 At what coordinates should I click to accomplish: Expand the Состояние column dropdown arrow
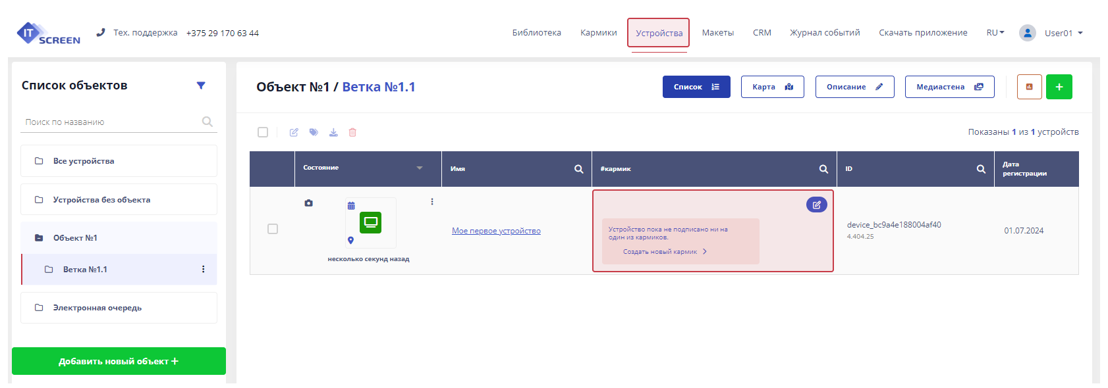pyautogui.click(x=420, y=168)
